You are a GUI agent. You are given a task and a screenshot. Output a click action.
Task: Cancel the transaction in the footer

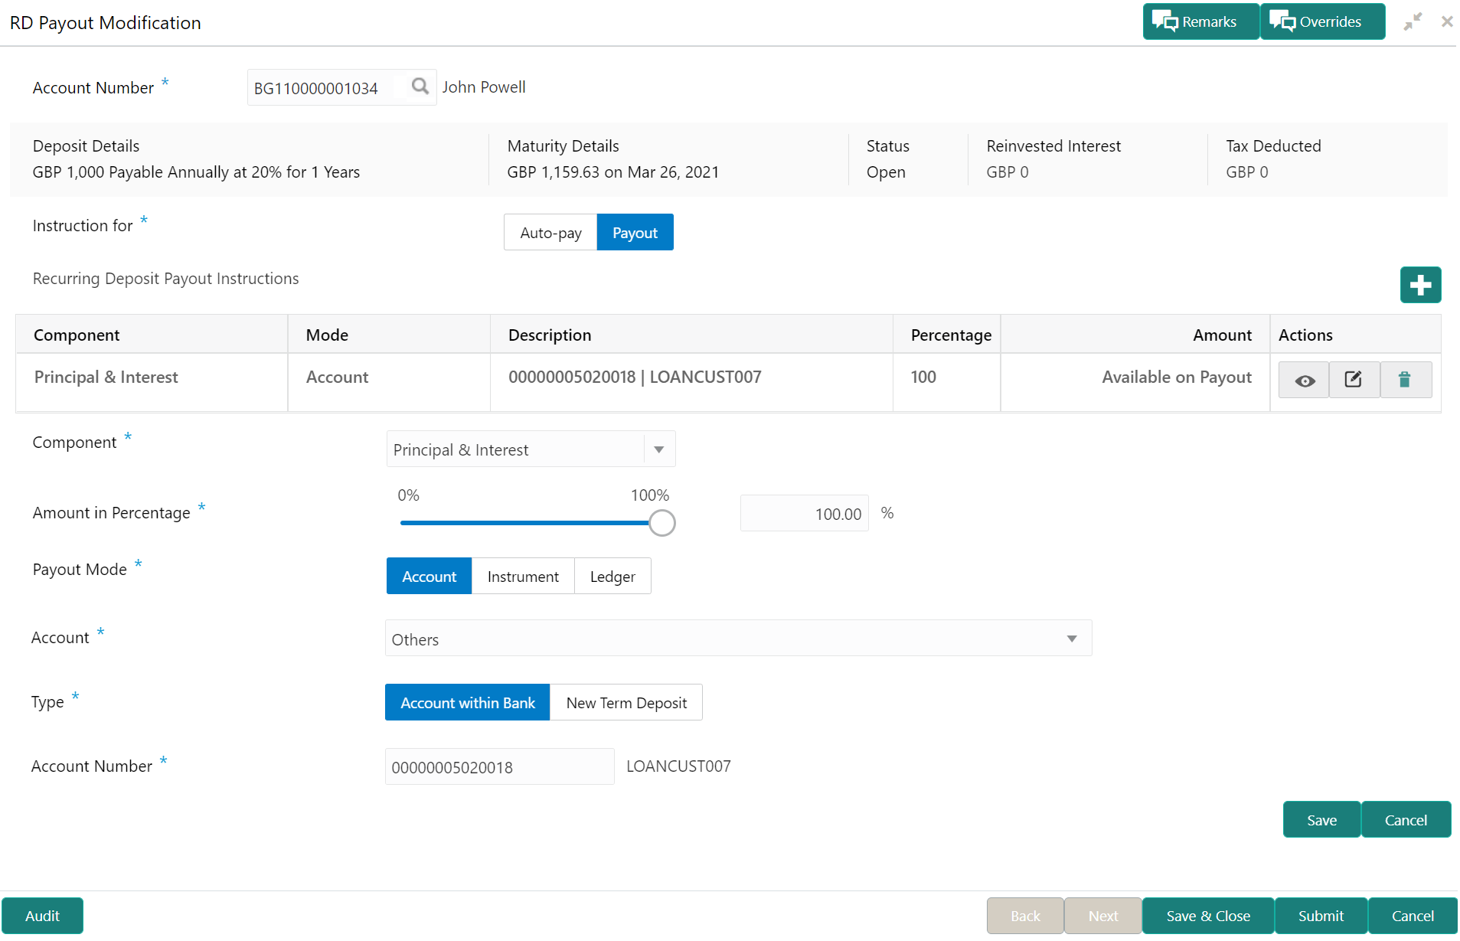[x=1413, y=916]
